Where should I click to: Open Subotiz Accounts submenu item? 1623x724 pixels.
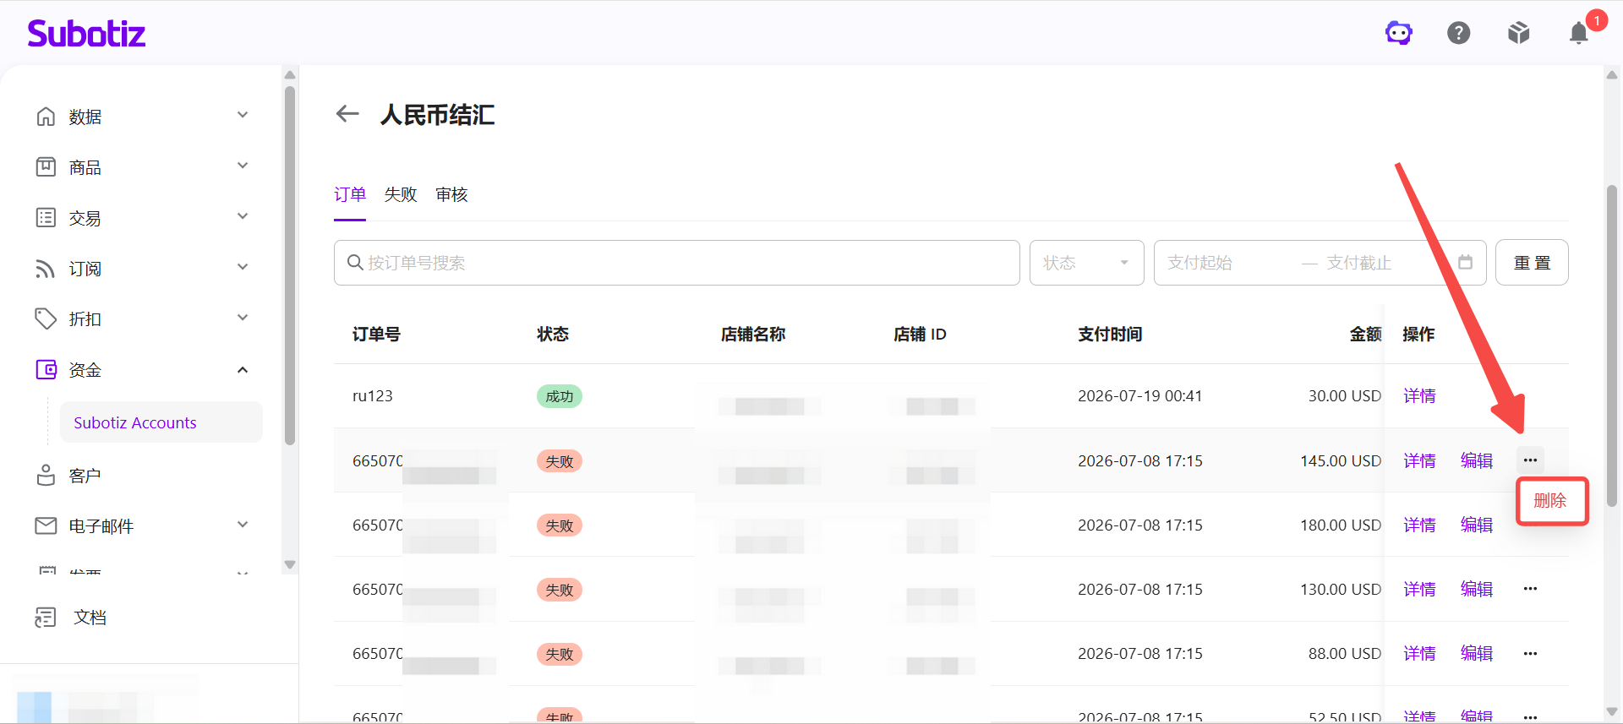tap(161, 422)
